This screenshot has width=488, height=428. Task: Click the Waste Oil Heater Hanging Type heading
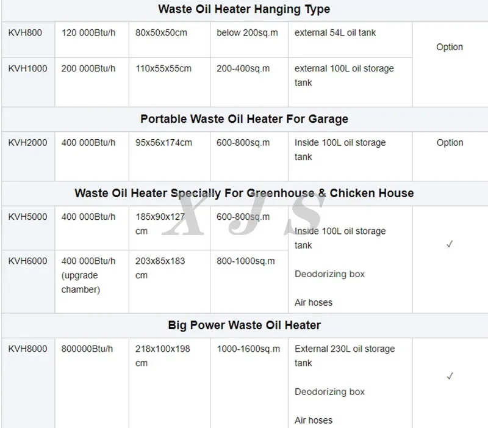point(244,9)
